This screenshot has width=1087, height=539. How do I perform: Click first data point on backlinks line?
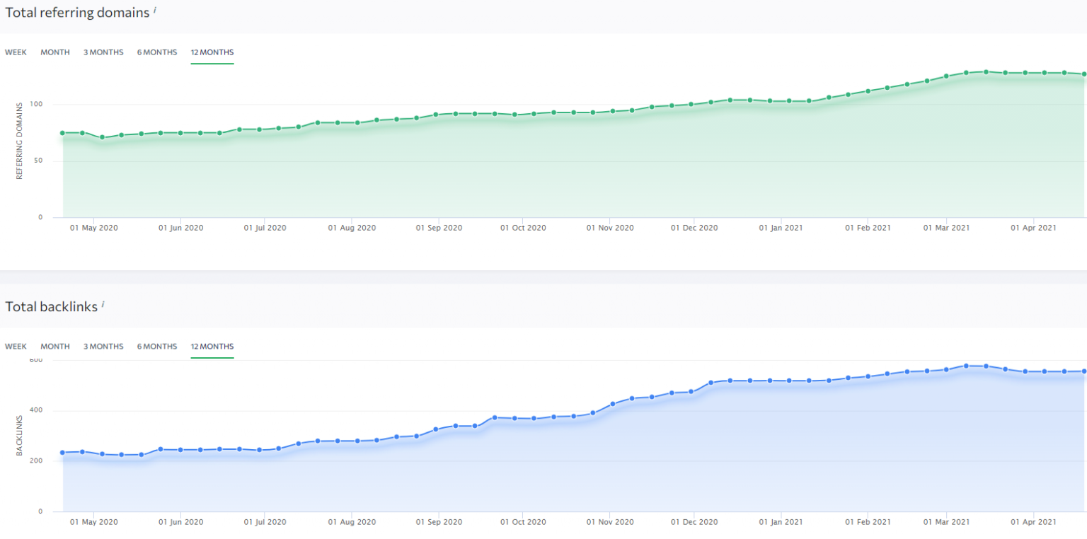click(63, 453)
